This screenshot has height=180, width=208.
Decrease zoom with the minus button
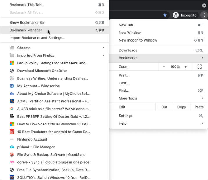(164, 67)
